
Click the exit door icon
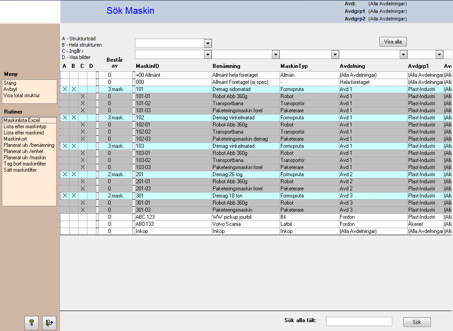point(49,323)
